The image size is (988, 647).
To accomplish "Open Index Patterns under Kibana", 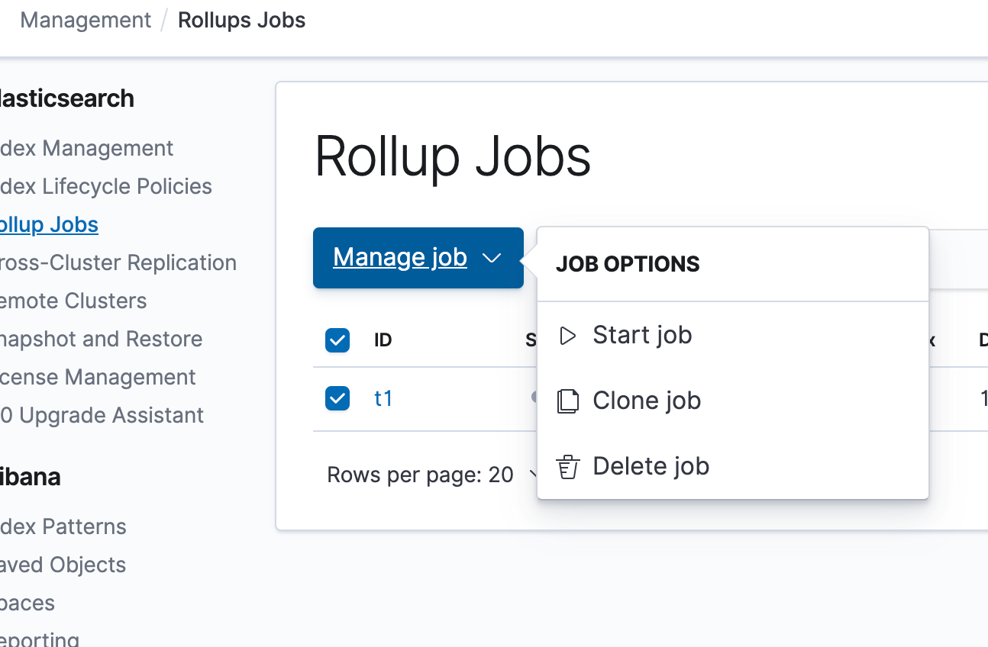I will 63,526.
